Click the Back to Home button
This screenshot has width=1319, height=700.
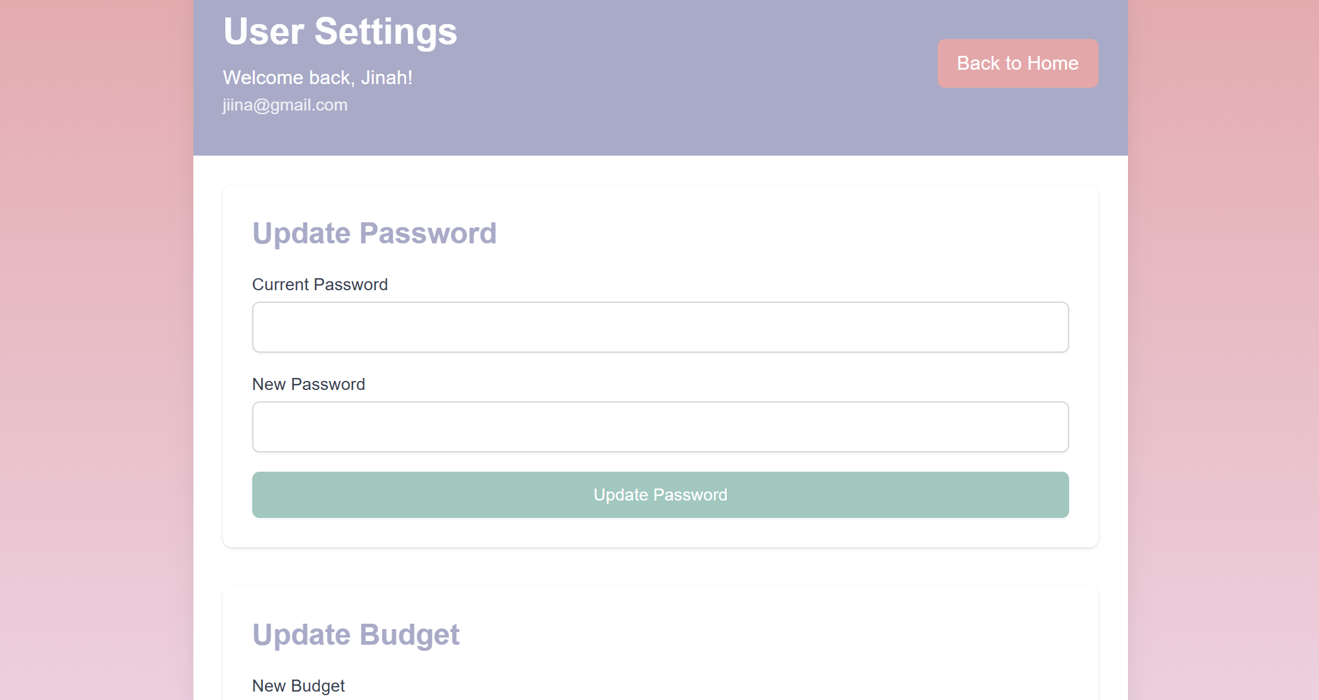[x=1017, y=63]
